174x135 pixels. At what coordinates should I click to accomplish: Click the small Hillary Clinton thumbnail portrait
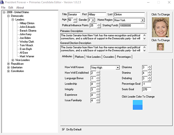click(x=160, y=47)
